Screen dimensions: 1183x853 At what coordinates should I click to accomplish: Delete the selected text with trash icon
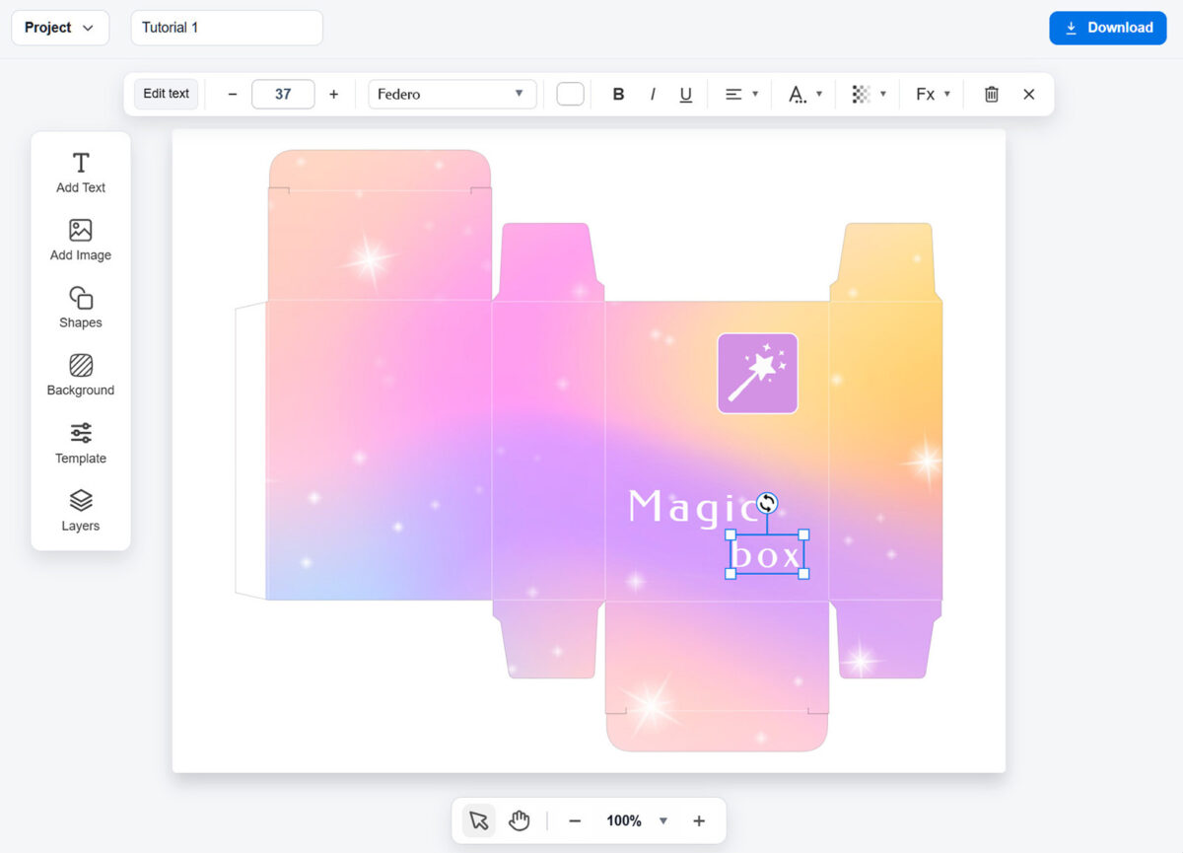992,95
